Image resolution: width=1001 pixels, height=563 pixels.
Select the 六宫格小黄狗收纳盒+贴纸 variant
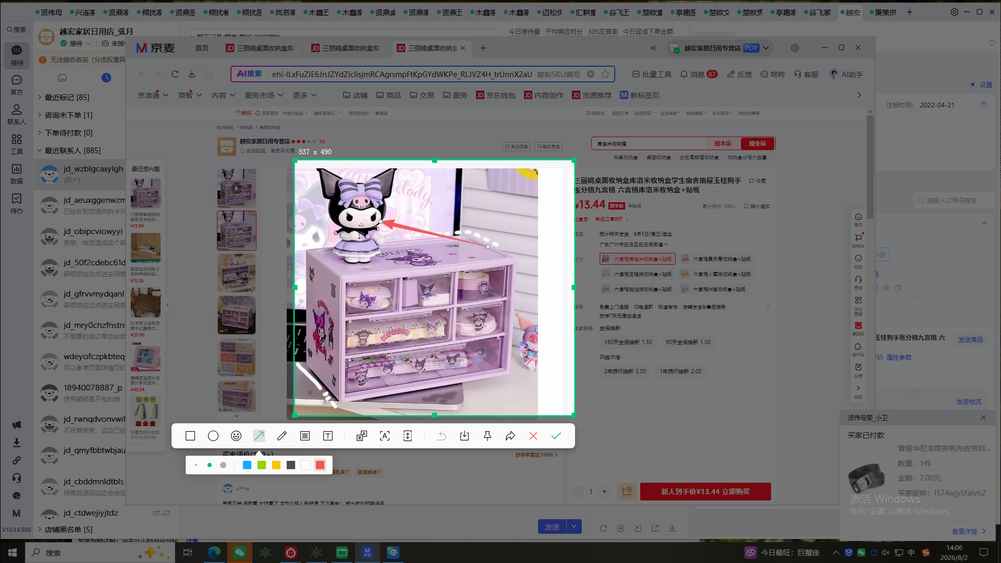click(717, 274)
